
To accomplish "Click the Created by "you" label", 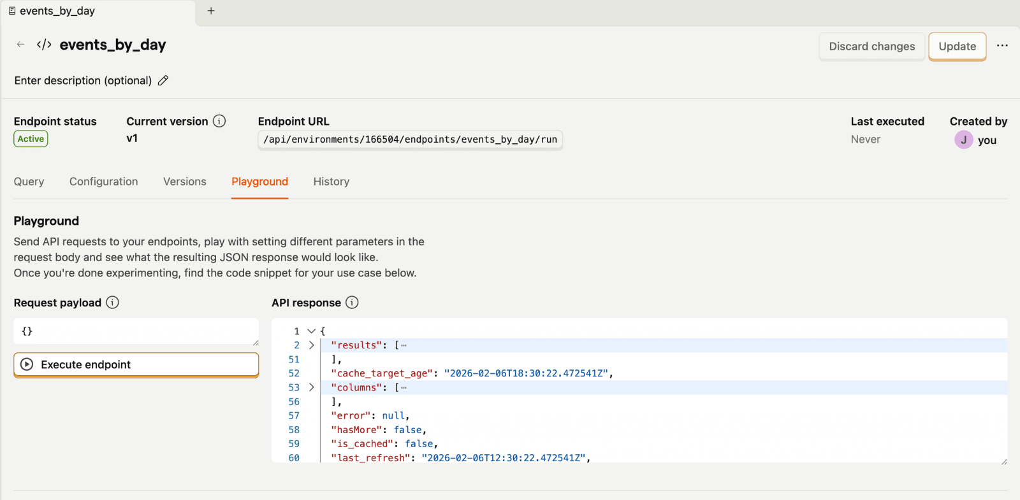I will coord(987,140).
